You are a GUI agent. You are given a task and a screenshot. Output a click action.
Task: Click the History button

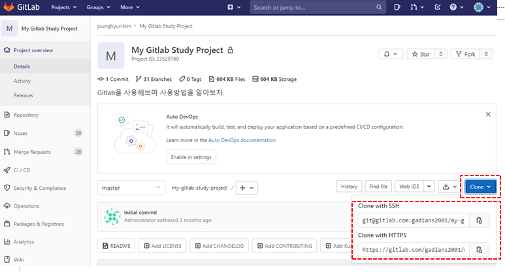(349, 187)
